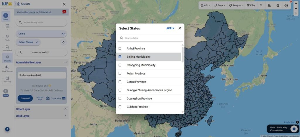
Task: Open the Draw dropdown menu
Action: click(220, 5)
